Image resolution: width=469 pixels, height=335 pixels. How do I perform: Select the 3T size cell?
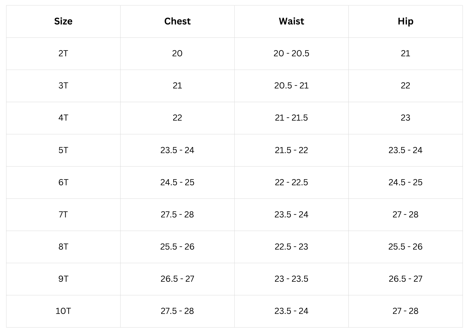tap(63, 86)
